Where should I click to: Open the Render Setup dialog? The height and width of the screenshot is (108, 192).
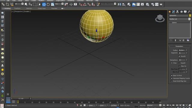click(152, 4)
